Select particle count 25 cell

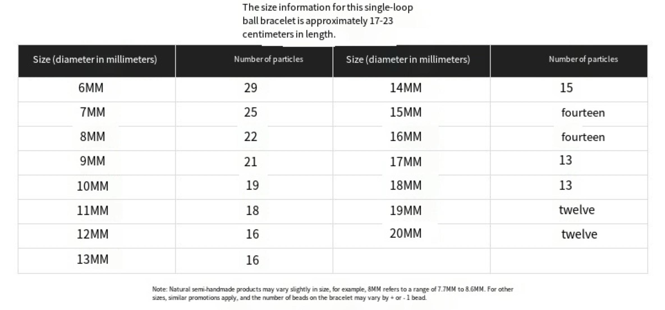(x=250, y=112)
